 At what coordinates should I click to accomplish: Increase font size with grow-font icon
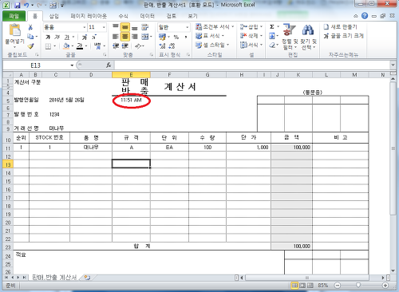coord(85,37)
